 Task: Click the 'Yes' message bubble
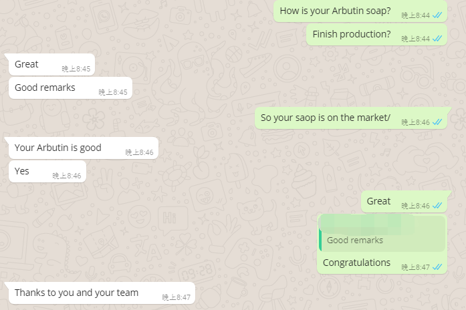47,171
